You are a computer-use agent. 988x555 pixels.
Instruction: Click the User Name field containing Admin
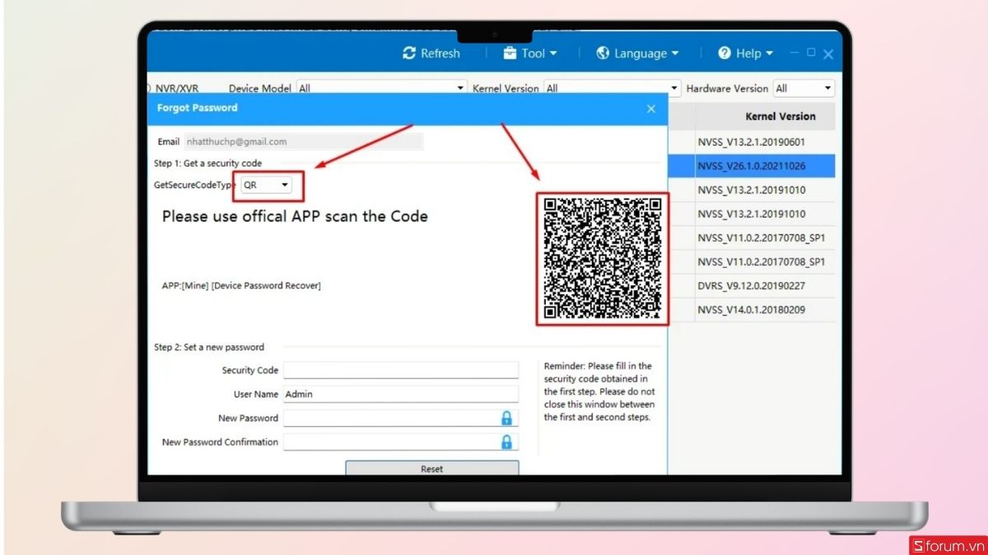tap(401, 394)
